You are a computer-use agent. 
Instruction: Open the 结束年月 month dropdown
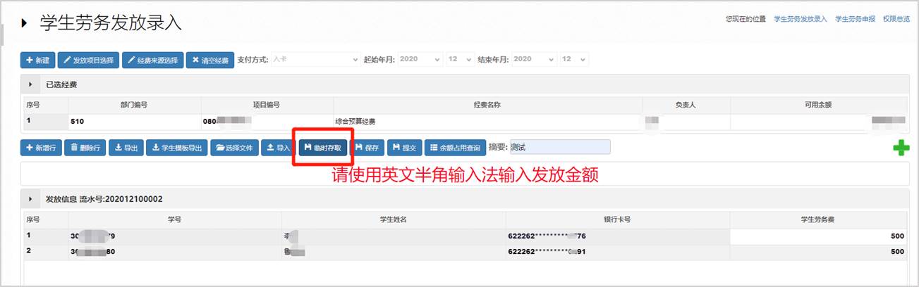point(573,60)
